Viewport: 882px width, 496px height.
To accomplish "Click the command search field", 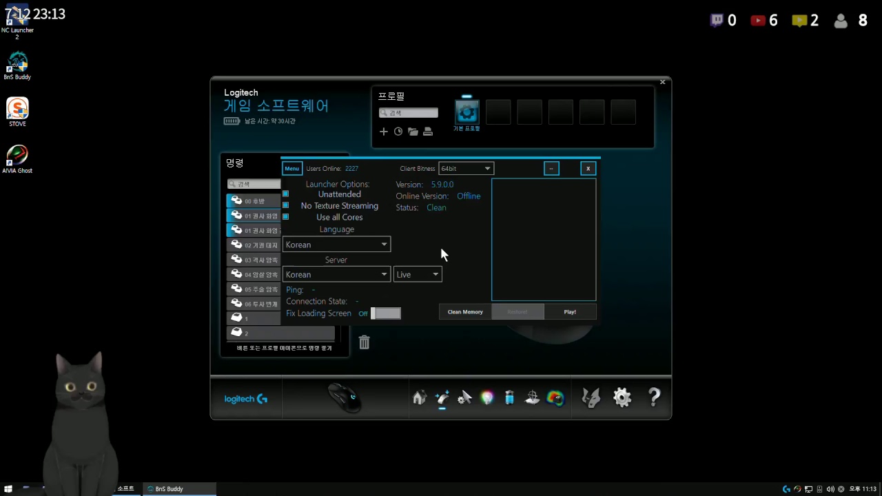I will pos(254,184).
